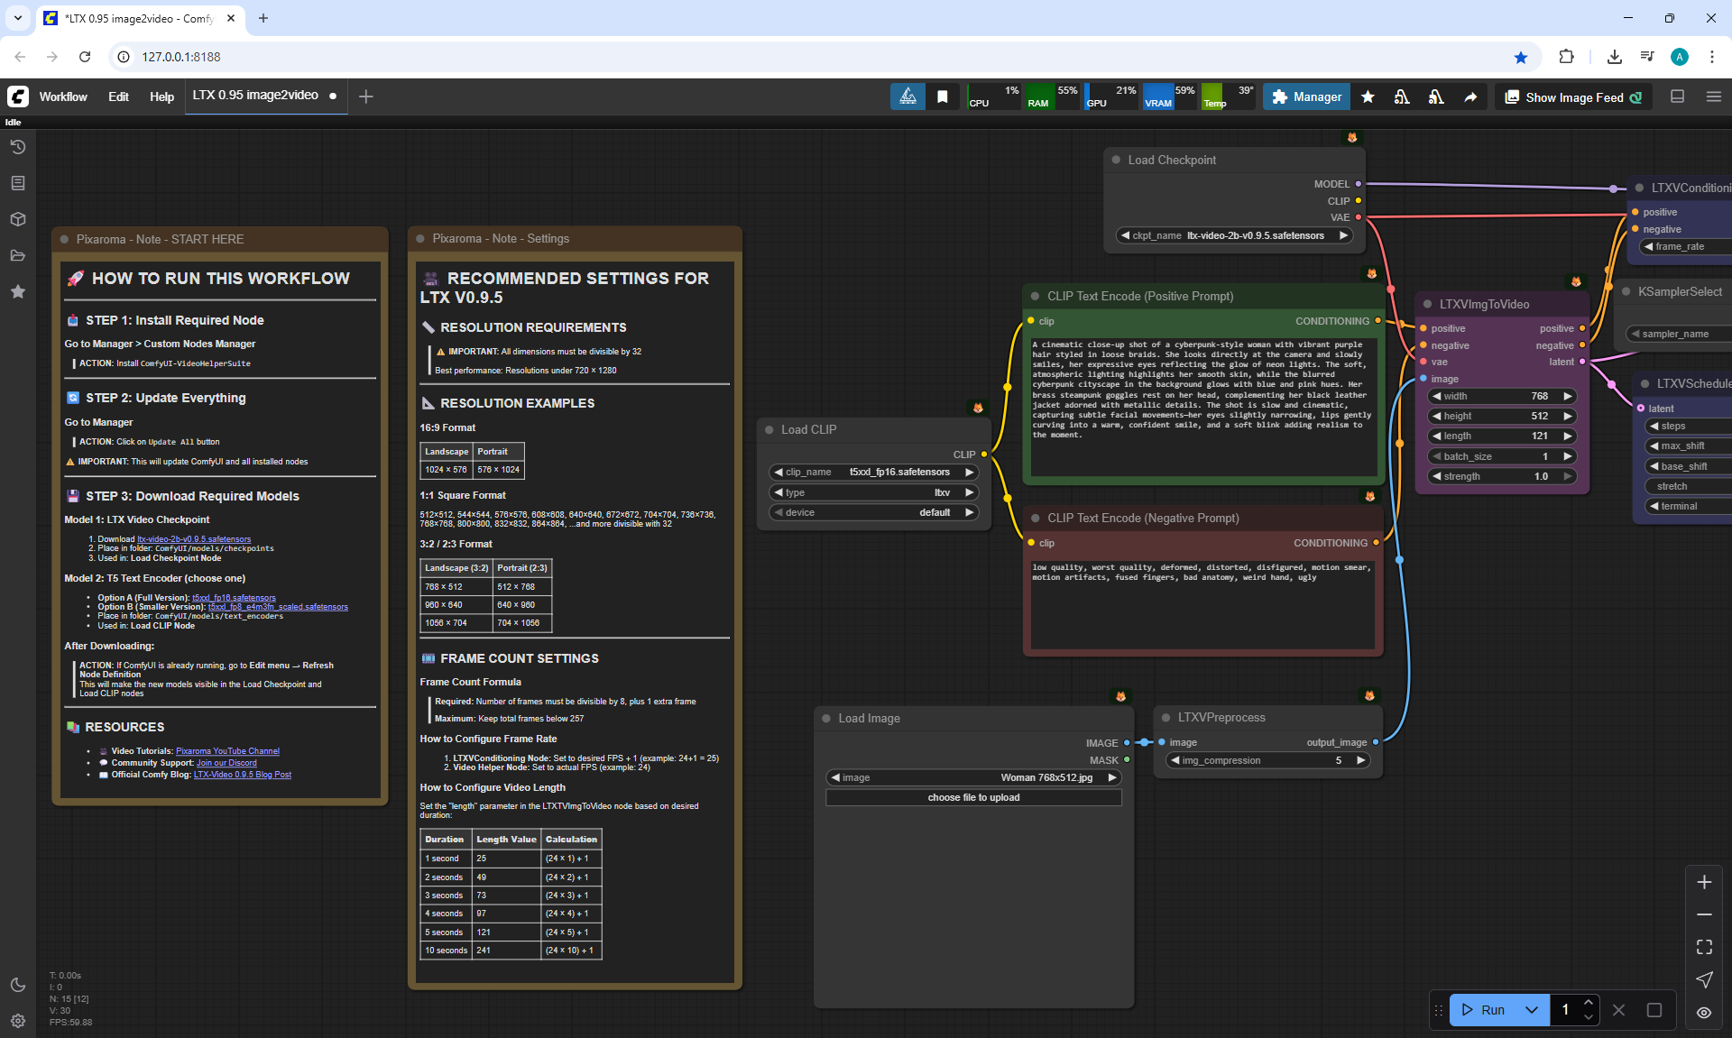Open the queue history sidebar icon
Image resolution: width=1732 pixels, height=1038 pixels.
pos(17,147)
